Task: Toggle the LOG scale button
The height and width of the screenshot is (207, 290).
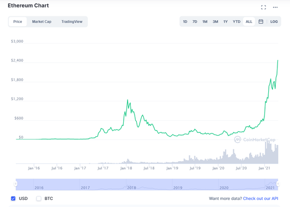Action: tap(274, 22)
